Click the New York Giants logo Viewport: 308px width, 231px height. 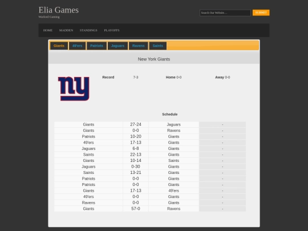[74, 88]
